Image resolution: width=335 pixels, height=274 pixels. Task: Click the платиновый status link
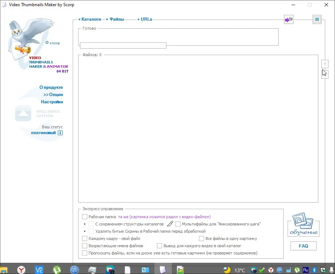pyautogui.click(x=43, y=133)
